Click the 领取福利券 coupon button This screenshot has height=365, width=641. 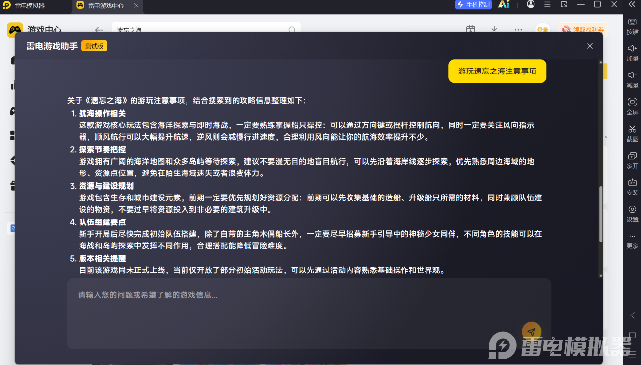click(x=583, y=29)
